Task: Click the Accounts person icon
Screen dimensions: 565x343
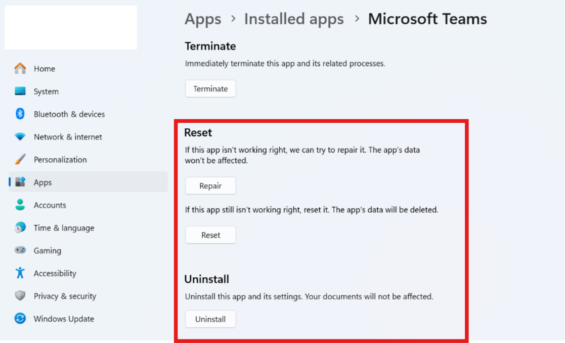Action: 20,205
